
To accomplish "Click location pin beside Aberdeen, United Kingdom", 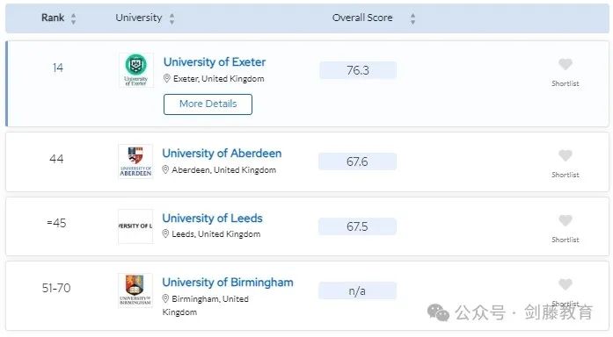I will (x=165, y=169).
